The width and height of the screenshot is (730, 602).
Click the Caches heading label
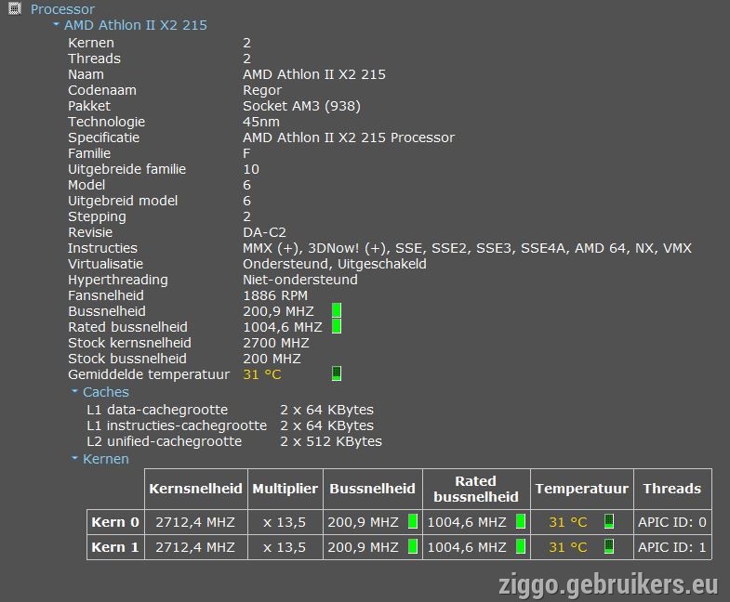click(106, 392)
